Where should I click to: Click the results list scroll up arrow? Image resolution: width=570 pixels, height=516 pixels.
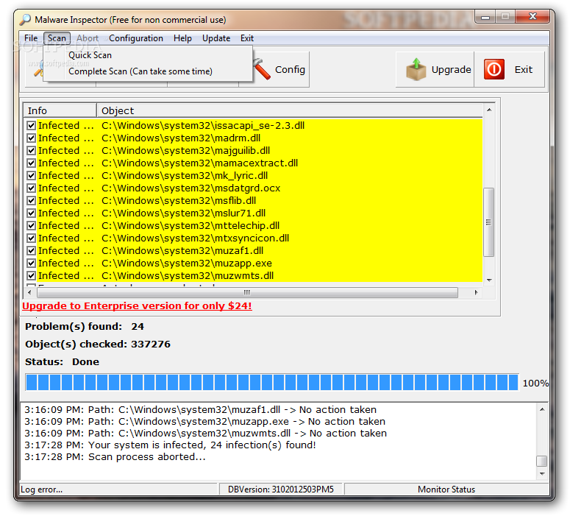[x=489, y=110]
